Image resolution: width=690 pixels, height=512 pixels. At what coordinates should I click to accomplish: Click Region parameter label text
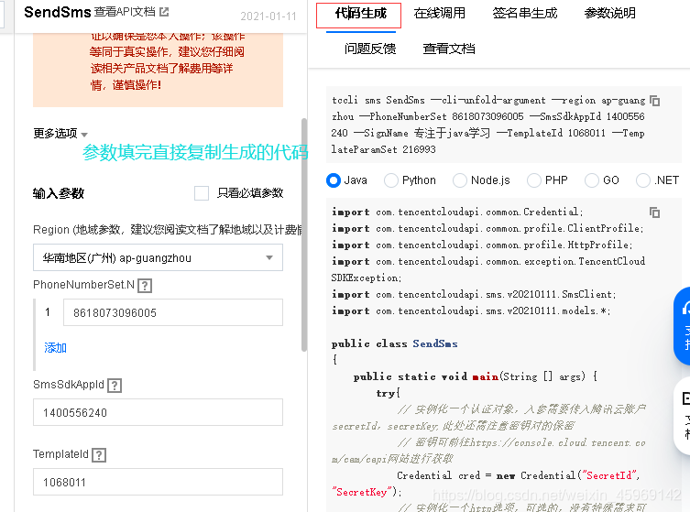(168, 230)
